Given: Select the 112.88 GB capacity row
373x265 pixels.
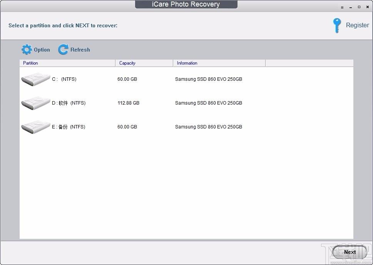Looking at the screenshot, I should 186,103.
